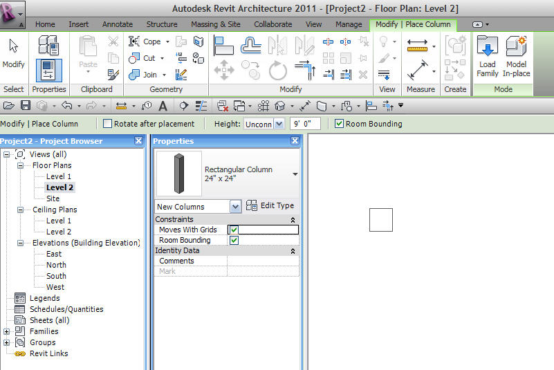Uncheck Room Bounding in options bar
This screenshot has height=370, width=554.
tap(339, 124)
